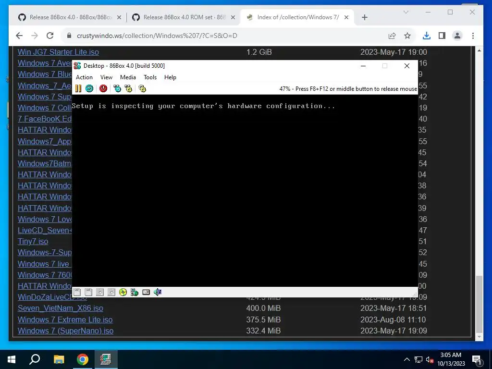Image resolution: width=492 pixels, height=369 pixels.
Task: Click the Chrome address bar URL
Action: pos(157,36)
